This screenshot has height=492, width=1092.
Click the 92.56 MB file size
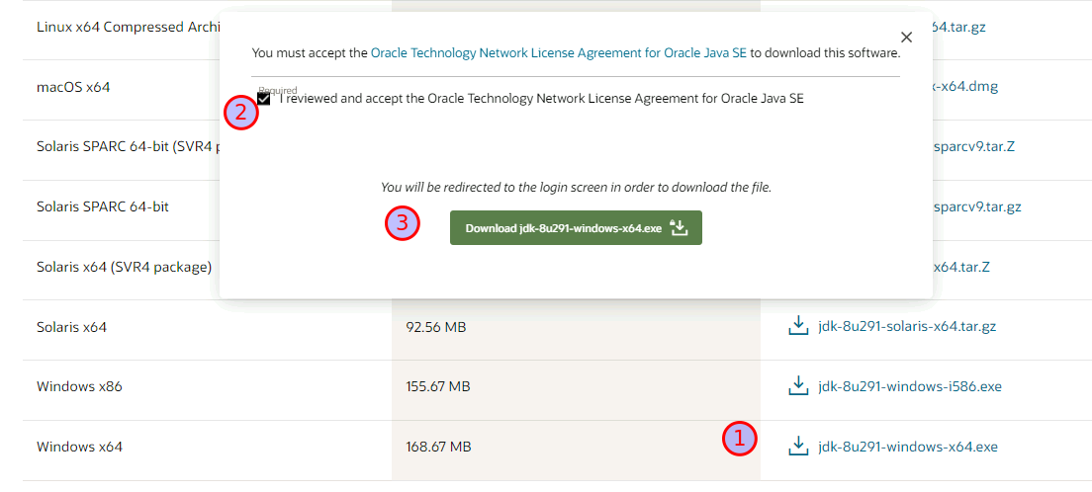point(436,326)
